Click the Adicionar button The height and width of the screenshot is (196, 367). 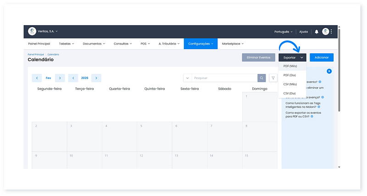(x=322, y=58)
